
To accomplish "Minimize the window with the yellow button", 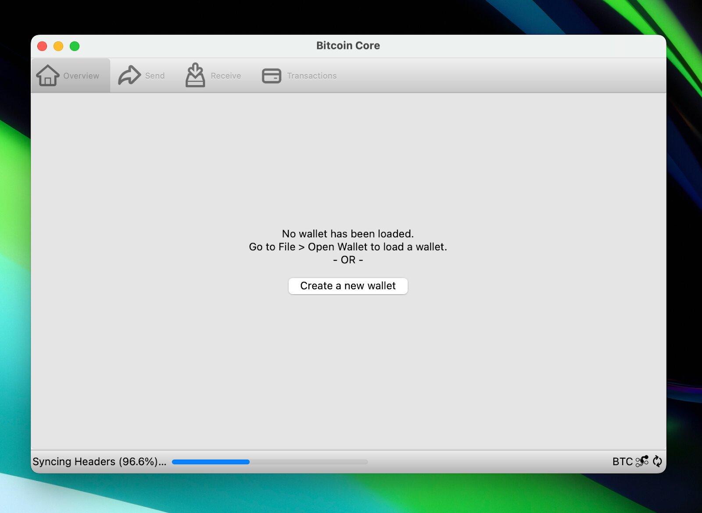I will click(58, 46).
